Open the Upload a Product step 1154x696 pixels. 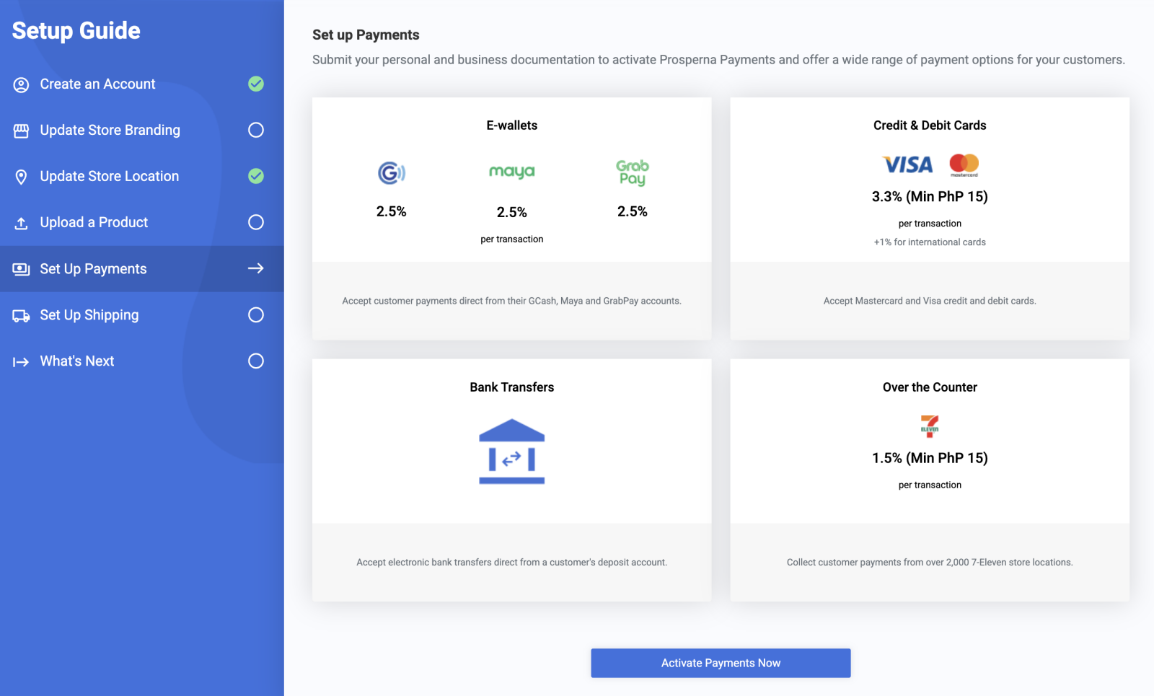point(142,223)
